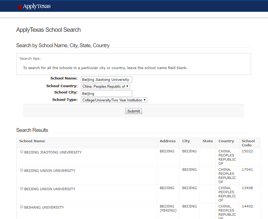This screenshot has height=219, width=268.
Task: Click the Country column header
Action: (226, 141)
